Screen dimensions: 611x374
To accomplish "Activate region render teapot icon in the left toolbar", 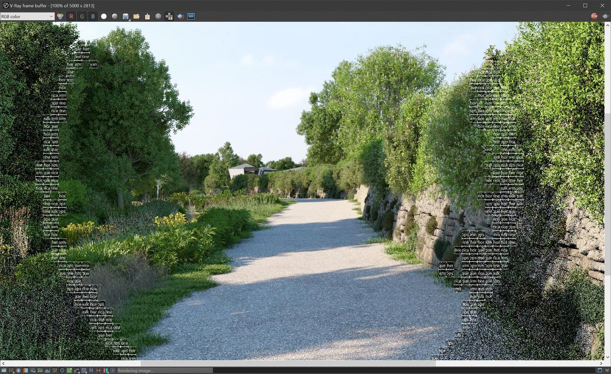I will point(180,16).
